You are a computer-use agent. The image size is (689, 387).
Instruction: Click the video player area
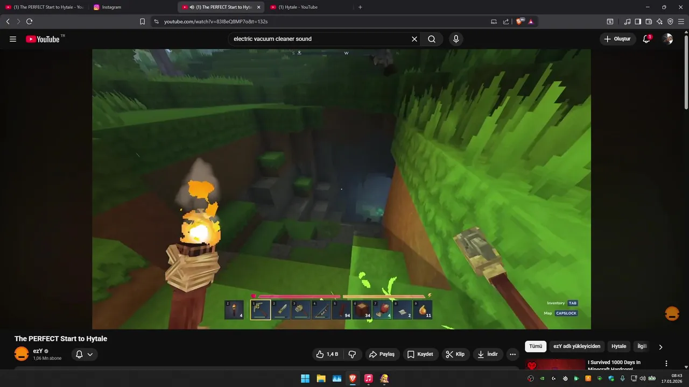point(341,189)
